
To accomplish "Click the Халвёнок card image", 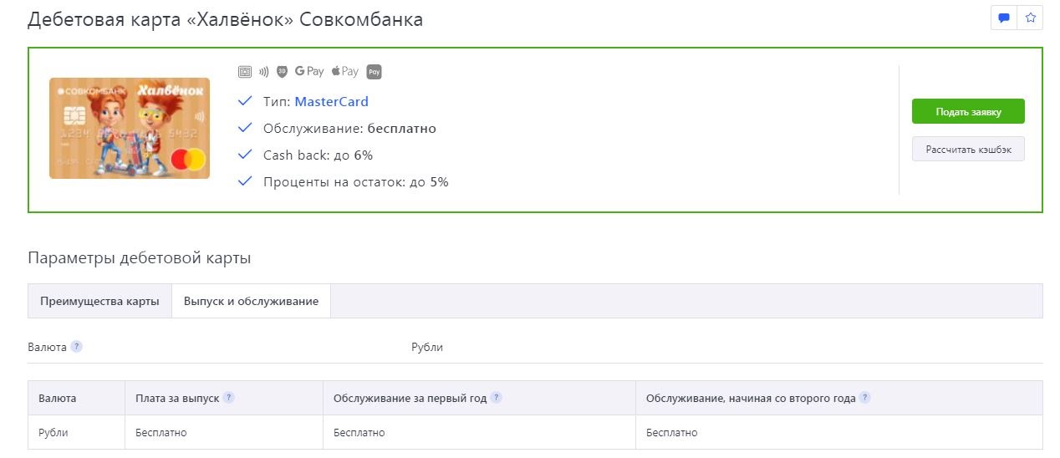I will 130,128.
